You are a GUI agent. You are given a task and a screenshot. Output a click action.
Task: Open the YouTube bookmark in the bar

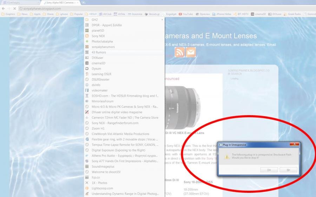point(186,14)
